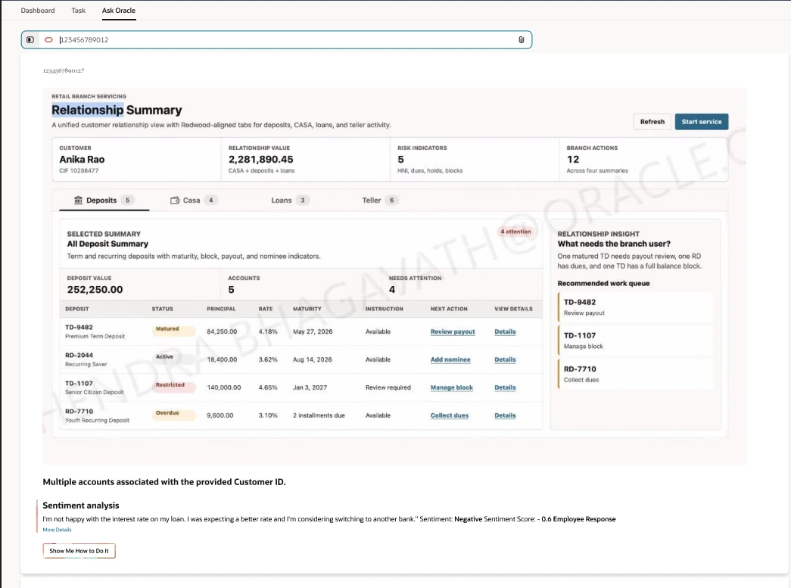Open the Manage block link
Viewport: 791px width, 588px height.
pos(451,387)
